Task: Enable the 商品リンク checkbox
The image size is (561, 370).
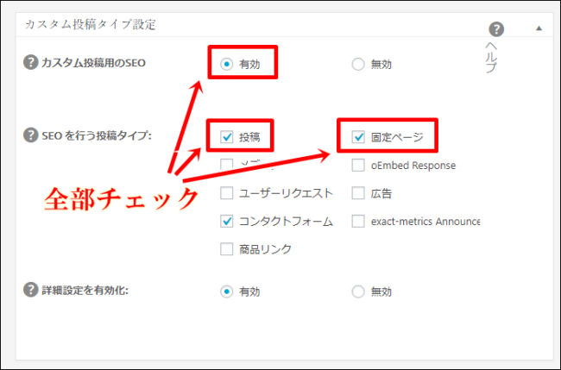Action: pos(226,249)
